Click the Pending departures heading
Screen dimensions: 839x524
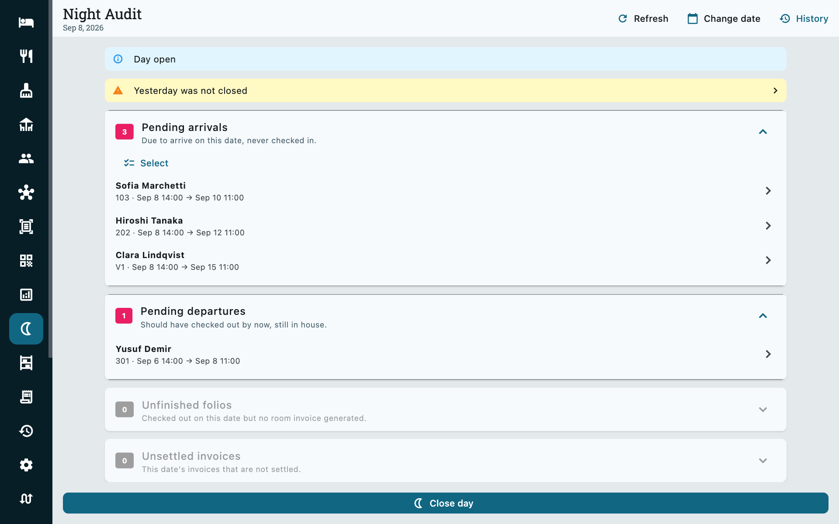pos(193,311)
